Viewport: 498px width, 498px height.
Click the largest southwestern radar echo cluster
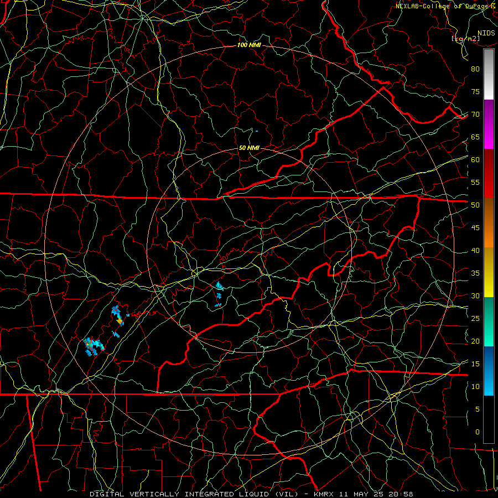93,346
